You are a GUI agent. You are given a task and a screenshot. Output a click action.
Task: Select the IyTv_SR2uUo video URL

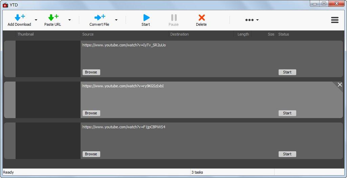[x=124, y=45]
